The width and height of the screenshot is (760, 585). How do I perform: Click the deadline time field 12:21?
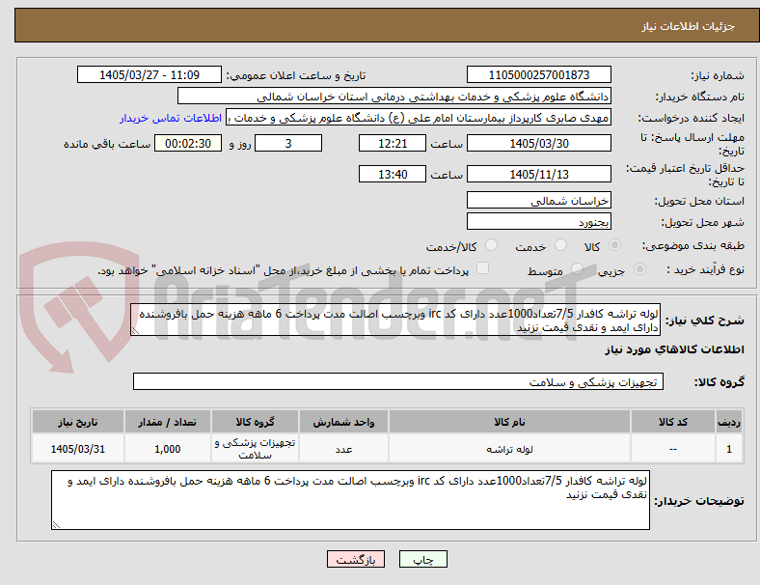coord(393,143)
